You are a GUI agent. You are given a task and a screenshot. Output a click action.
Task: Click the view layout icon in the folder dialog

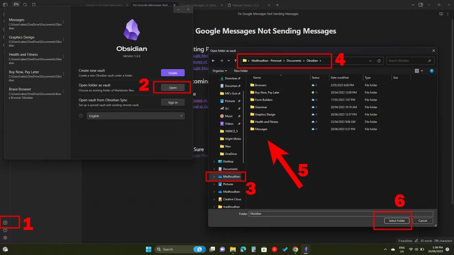click(x=417, y=71)
